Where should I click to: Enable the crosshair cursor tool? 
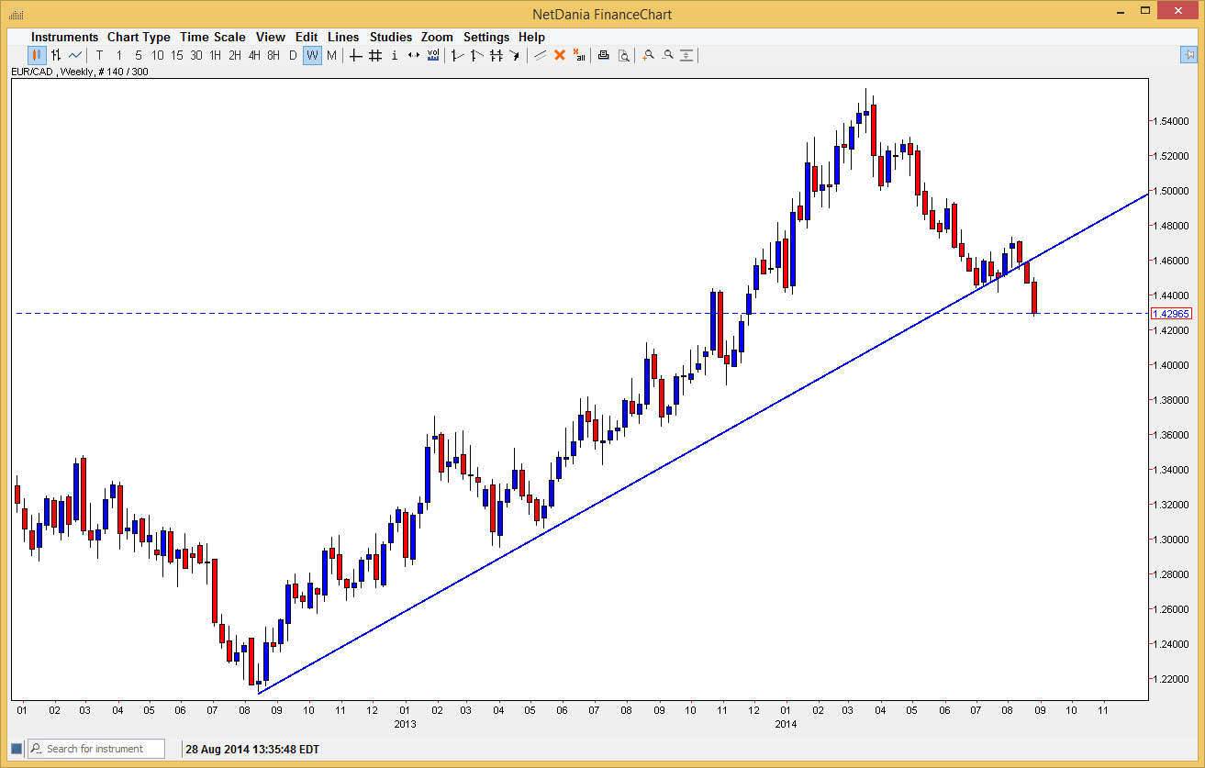(x=354, y=55)
